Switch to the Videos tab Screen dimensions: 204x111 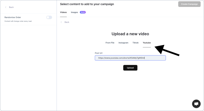coord(63,12)
